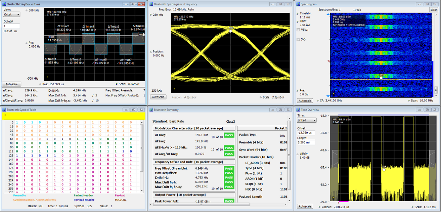Screen dimensions: 441x212
Task: Click the Bluetooth Symbol Table title icon
Action: point(4,110)
